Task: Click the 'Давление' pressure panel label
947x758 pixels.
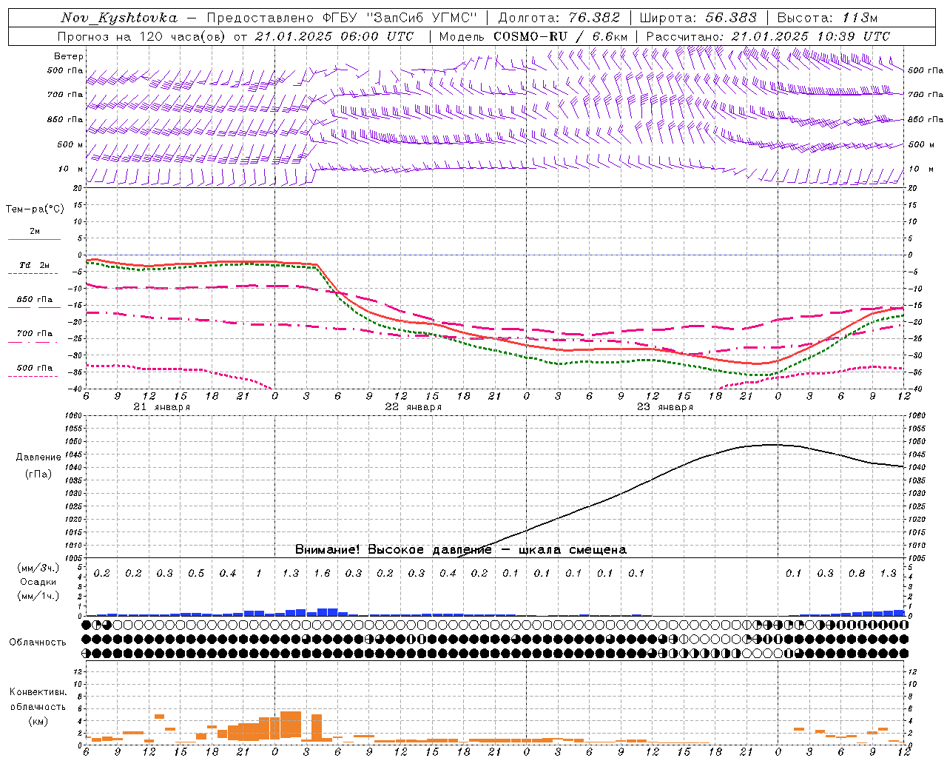Action: [38, 457]
